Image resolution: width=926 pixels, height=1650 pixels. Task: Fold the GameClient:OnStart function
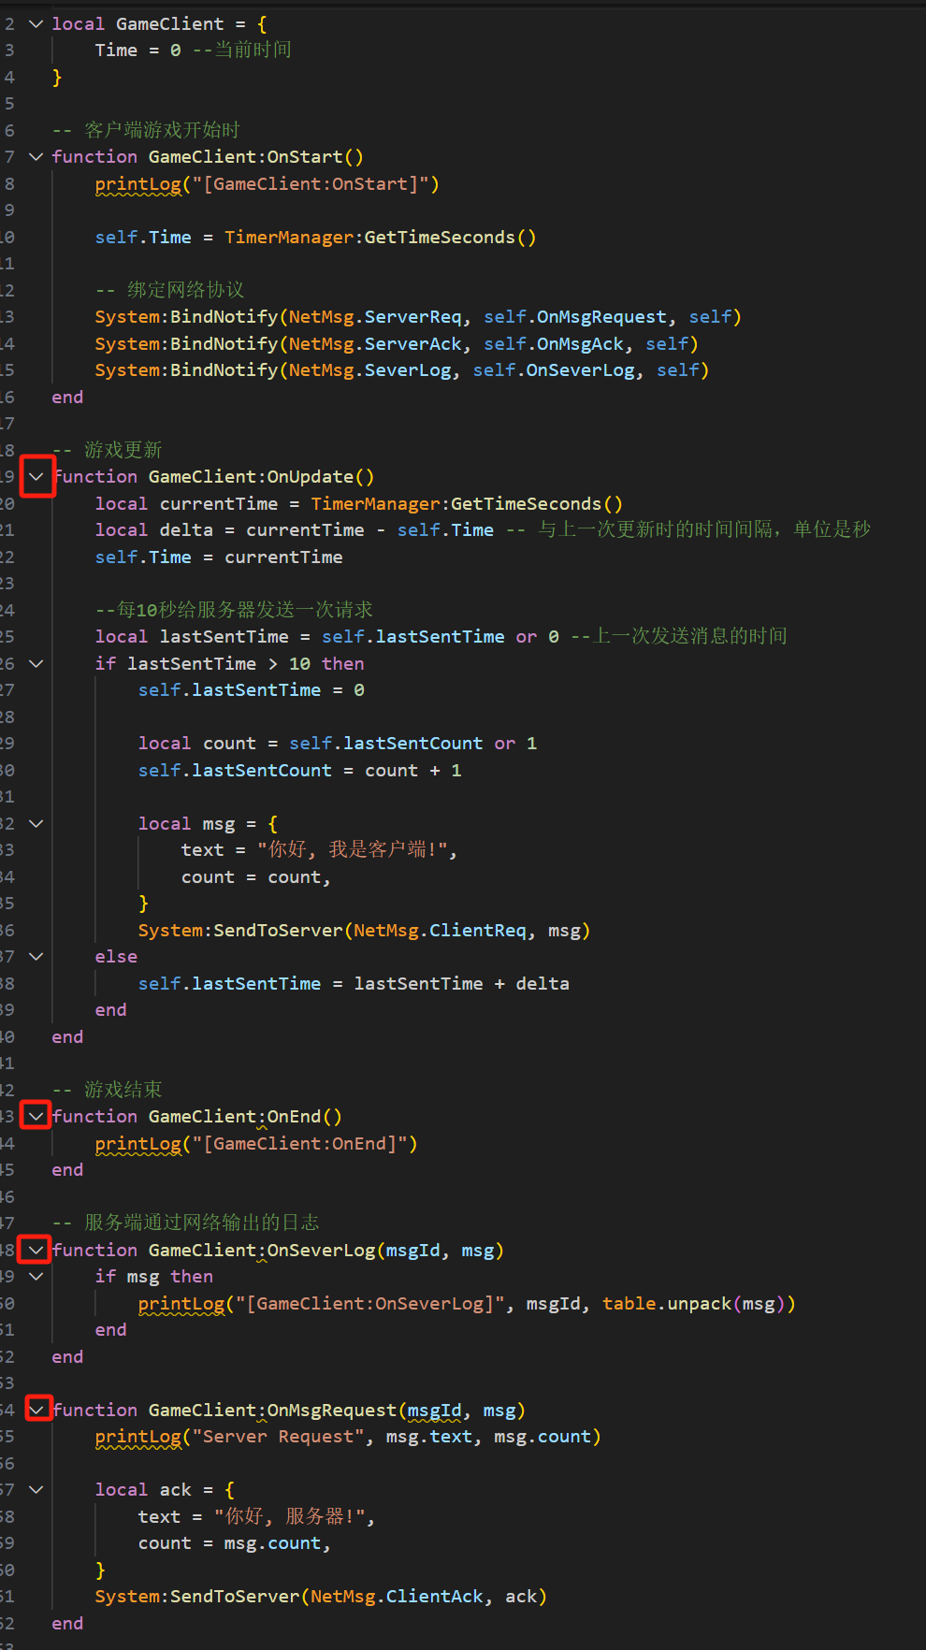[36, 156]
